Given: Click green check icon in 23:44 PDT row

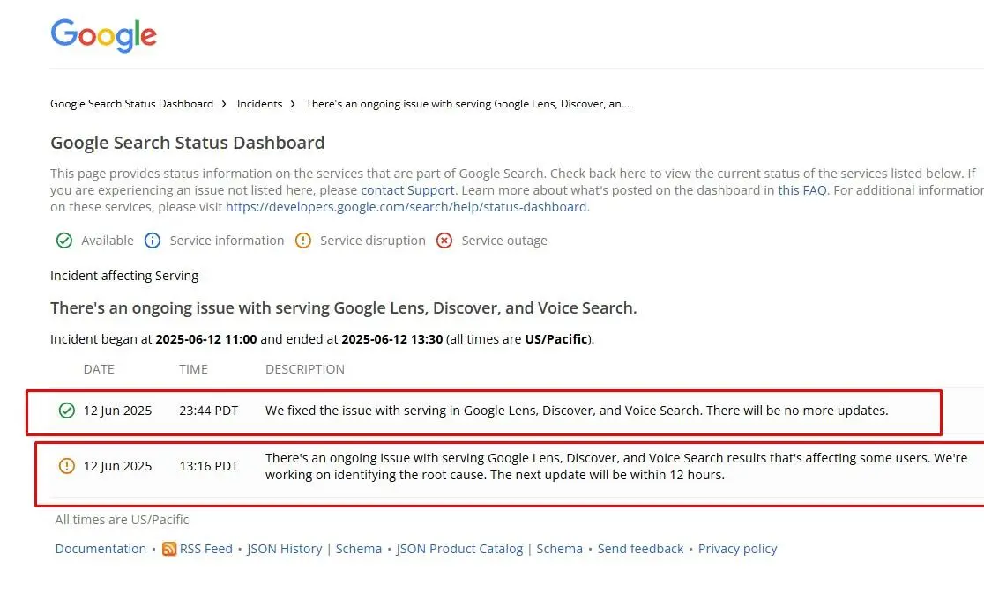Looking at the screenshot, I should coord(66,411).
